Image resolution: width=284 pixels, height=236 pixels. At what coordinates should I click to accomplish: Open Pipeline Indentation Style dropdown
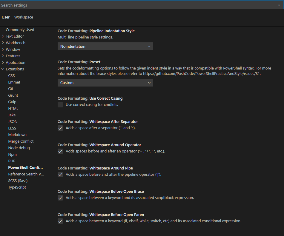click(105, 46)
